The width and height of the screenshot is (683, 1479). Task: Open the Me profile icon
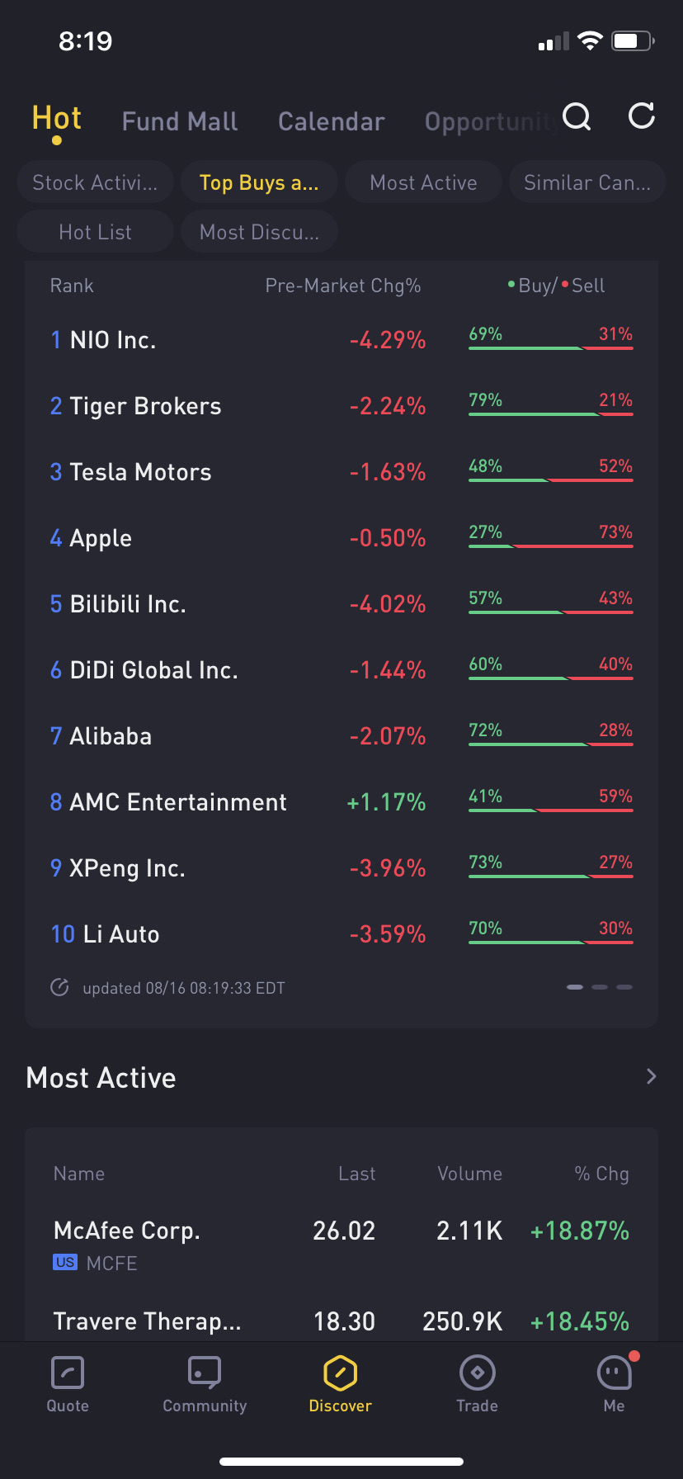click(614, 1374)
